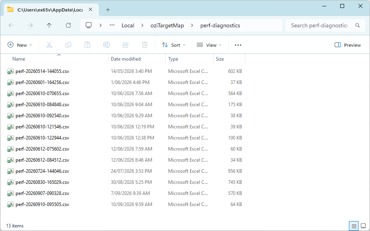Viewport: 370px width, 231px height.
Task: Refresh the perf-diagnostics folder
Action: click(x=68, y=25)
